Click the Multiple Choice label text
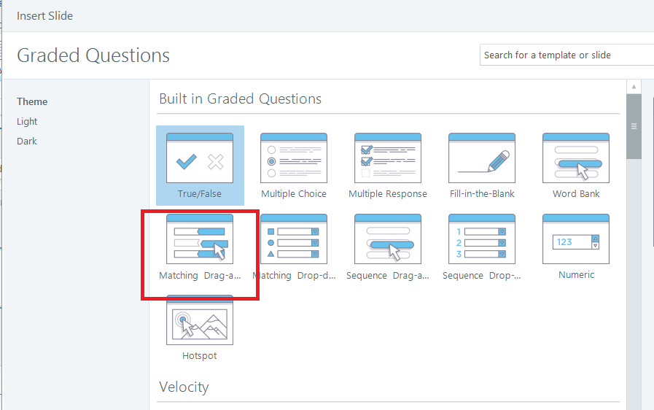Viewport: 654px width, 410px height. 294,194
